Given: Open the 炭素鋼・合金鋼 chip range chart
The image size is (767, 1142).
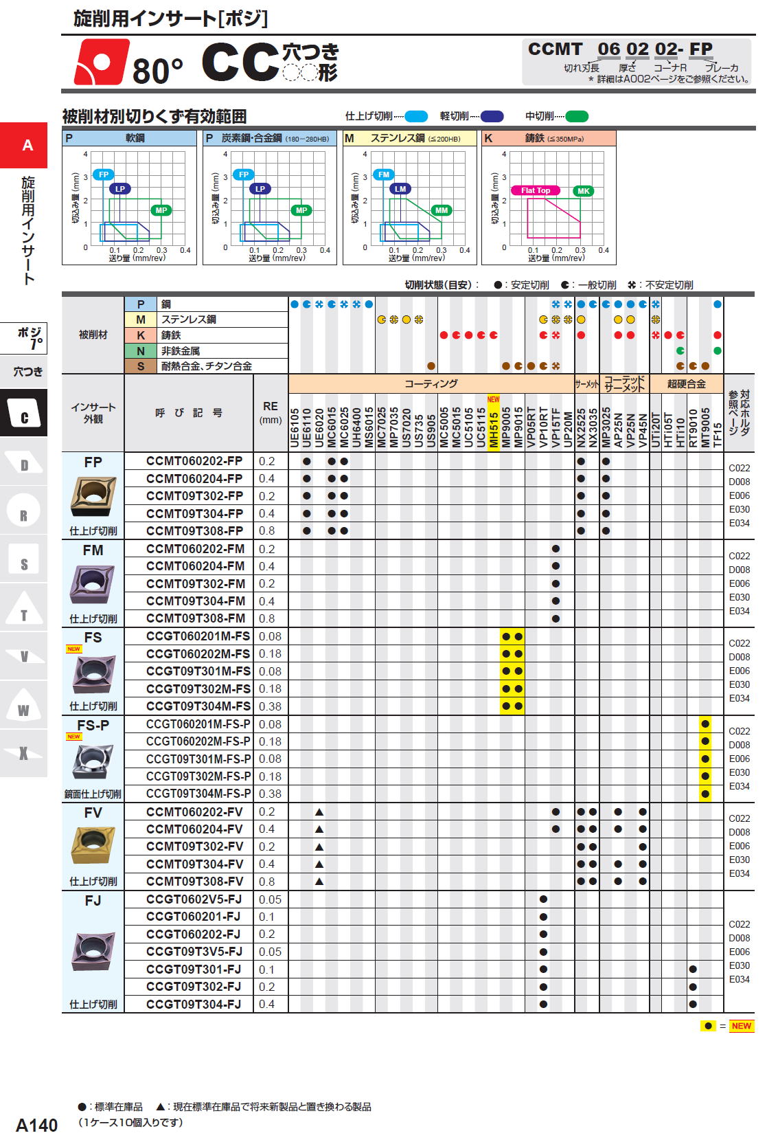Looking at the screenshot, I should 270,197.
